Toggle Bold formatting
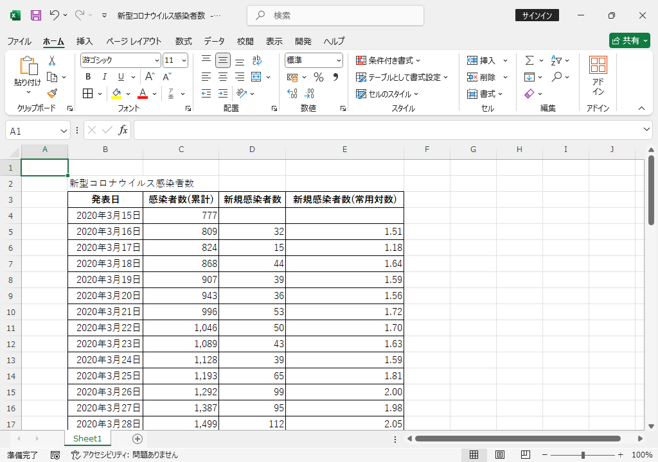The image size is (658, 462). click(88, 77)
